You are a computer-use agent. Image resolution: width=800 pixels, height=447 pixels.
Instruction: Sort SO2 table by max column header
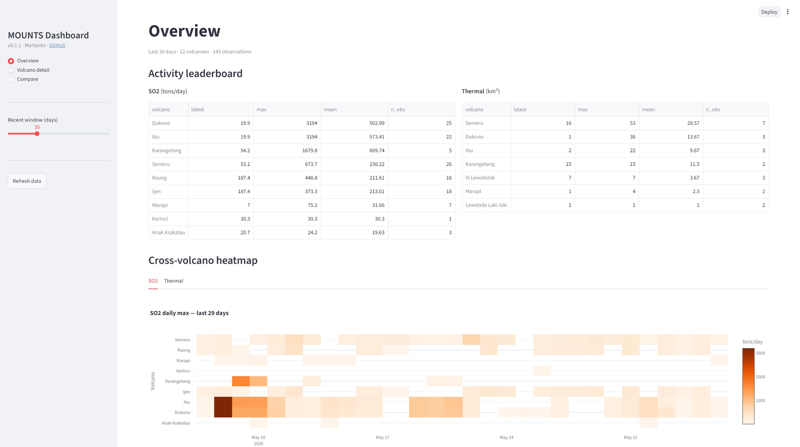(287, 110)
